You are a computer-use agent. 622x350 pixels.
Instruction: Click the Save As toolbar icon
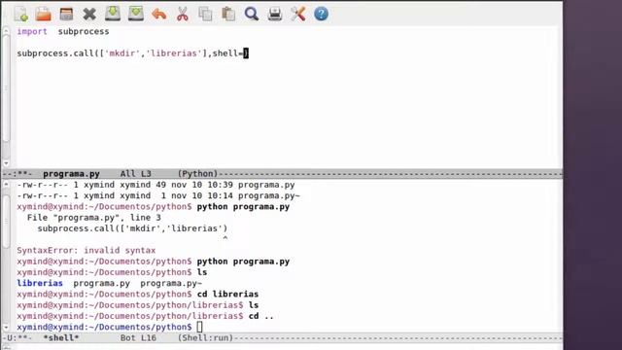pyautogui.click(x=136, y=14)
